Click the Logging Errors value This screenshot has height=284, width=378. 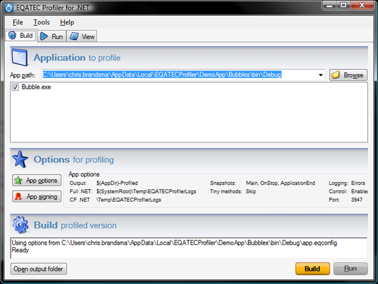[358, 183]
